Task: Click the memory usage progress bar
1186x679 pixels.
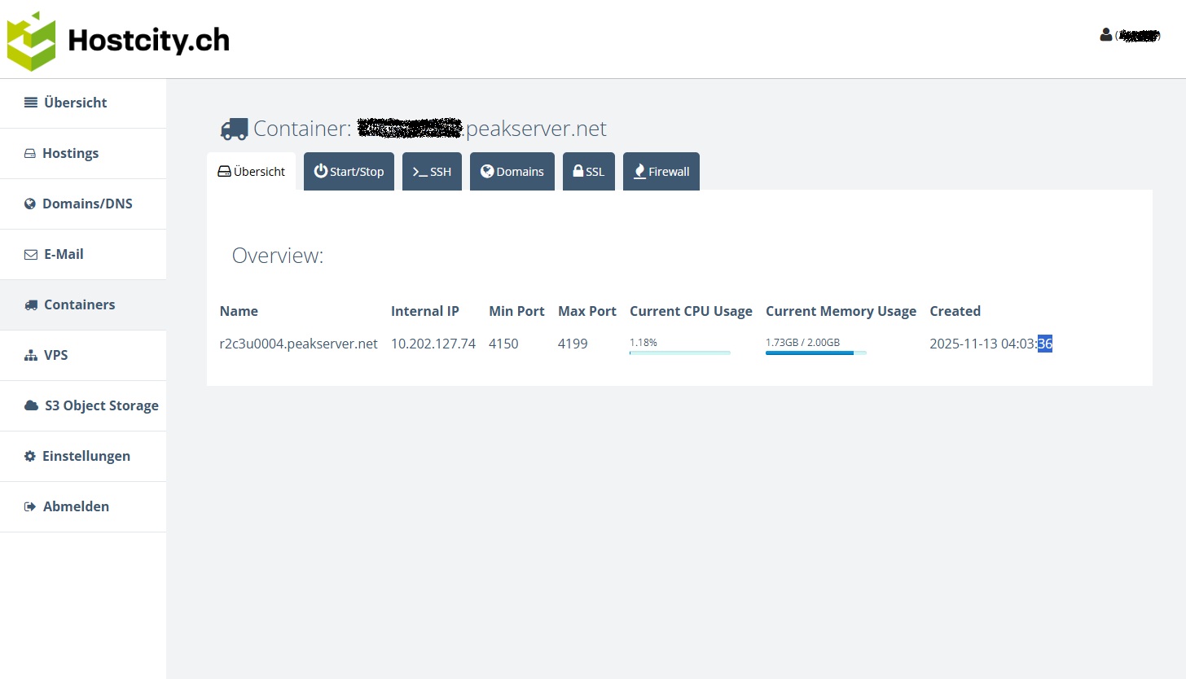Action: tap(815, 353)
